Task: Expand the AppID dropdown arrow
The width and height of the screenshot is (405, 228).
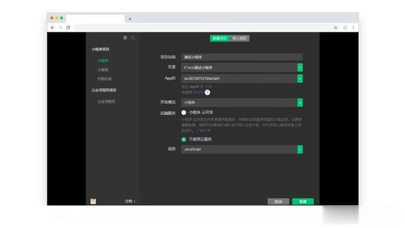Action: [x=300, y=79]
